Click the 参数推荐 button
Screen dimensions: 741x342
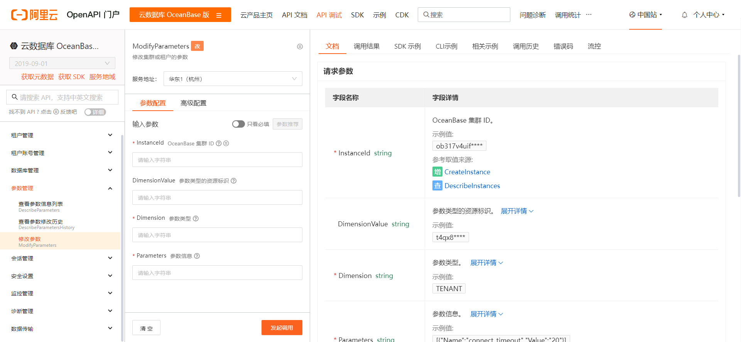(x=287, y=124)
